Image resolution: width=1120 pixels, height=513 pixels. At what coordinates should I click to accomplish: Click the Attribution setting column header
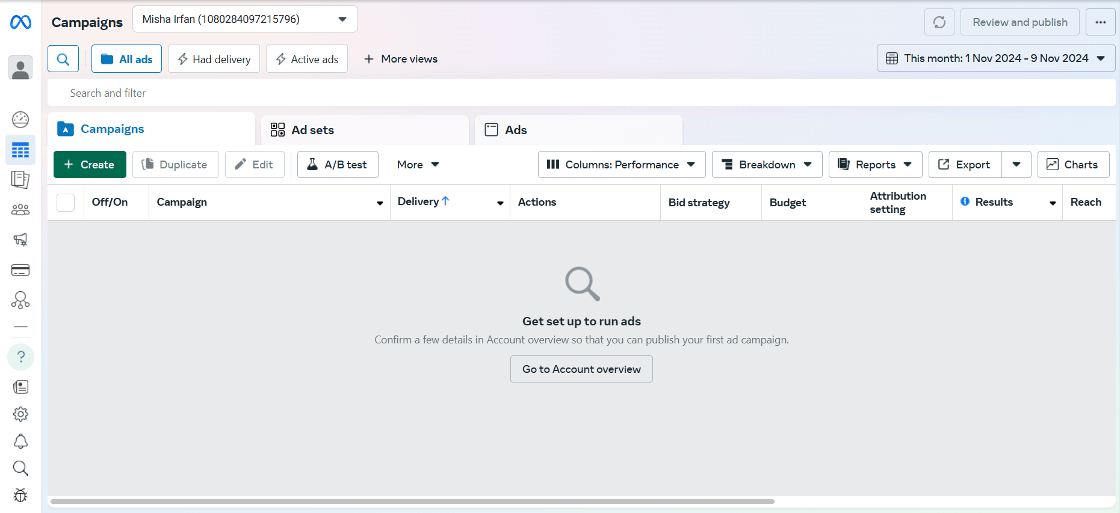[898, 203]
